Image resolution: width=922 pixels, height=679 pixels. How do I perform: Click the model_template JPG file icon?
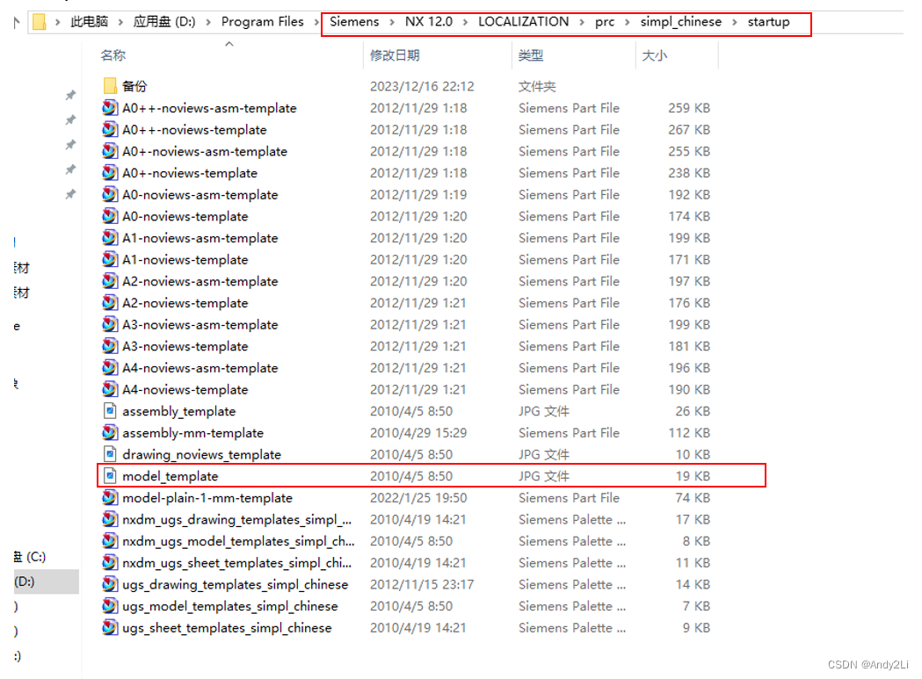click(x=109, y=476)
